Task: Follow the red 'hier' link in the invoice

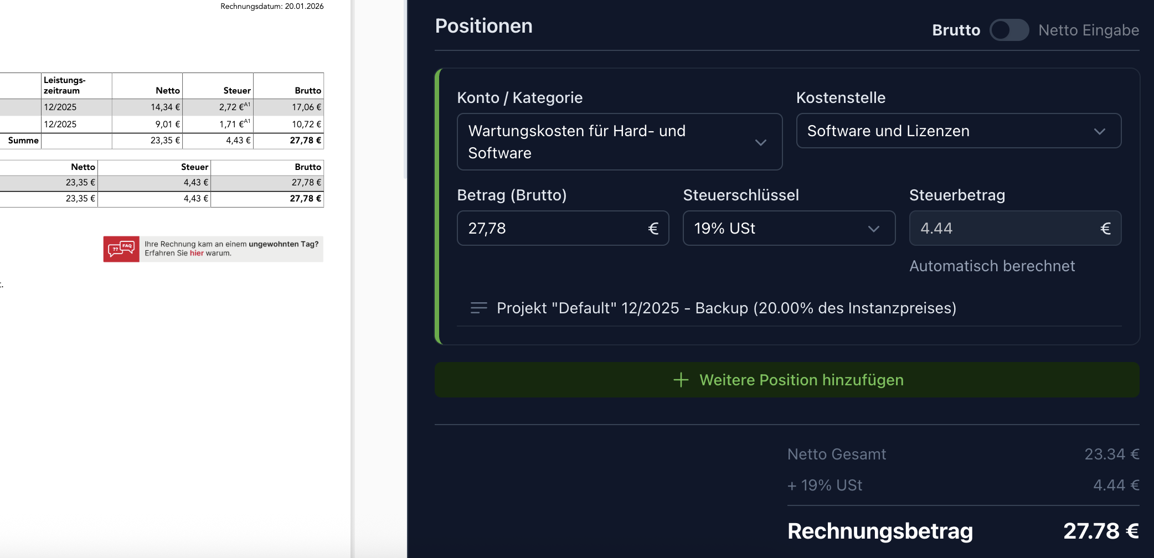Action: 197,254
